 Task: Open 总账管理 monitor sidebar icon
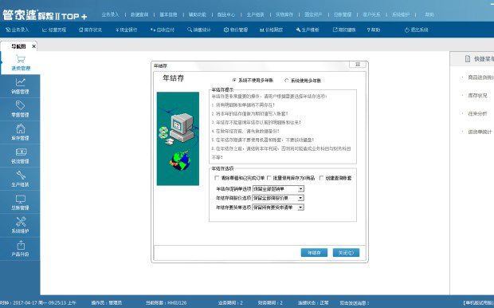(21, 199)
